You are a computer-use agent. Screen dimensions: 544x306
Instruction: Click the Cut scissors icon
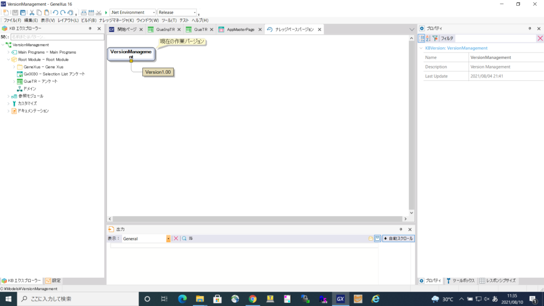point(32,13)
